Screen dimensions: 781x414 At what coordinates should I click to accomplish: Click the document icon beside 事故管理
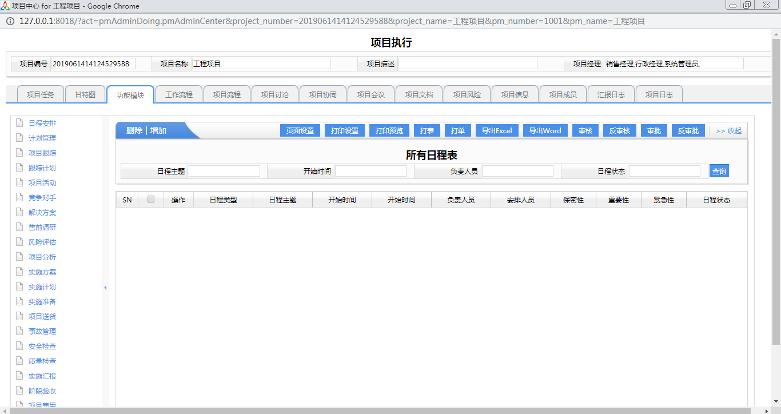19,331
